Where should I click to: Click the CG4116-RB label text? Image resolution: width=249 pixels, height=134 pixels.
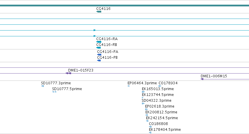[x=107, y=45]
